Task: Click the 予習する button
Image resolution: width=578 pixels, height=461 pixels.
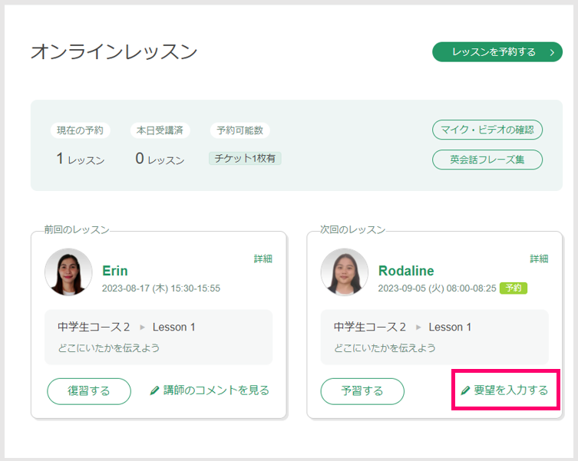Action: (x=362, y=391)
